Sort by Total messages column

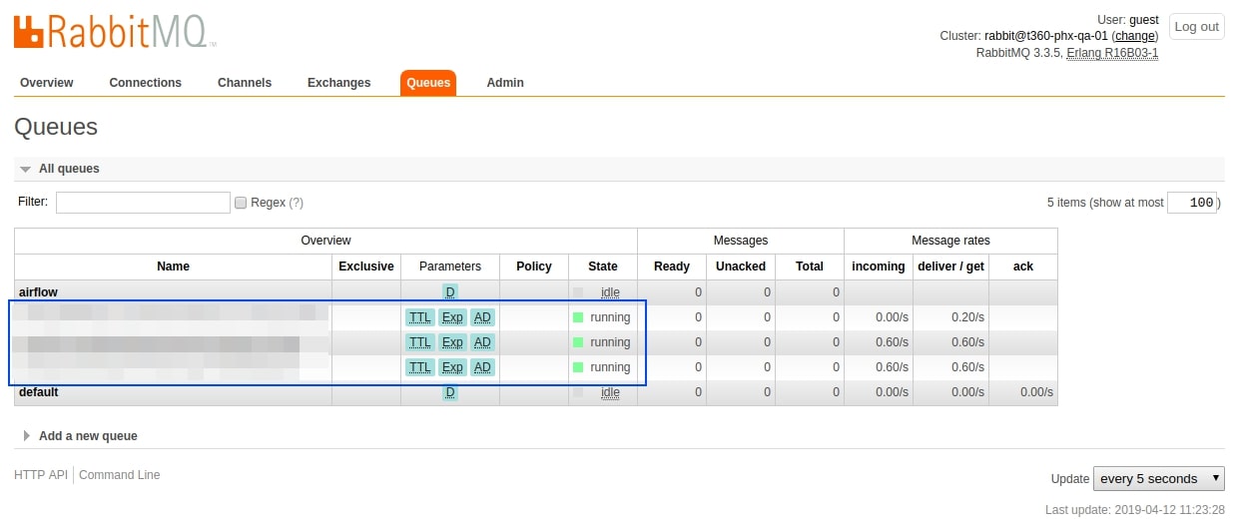(x=810, y=266)
